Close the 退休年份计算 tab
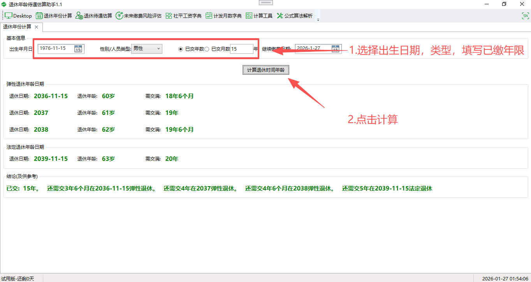Viewport: 531px width, 282px height. pos(36,27)
